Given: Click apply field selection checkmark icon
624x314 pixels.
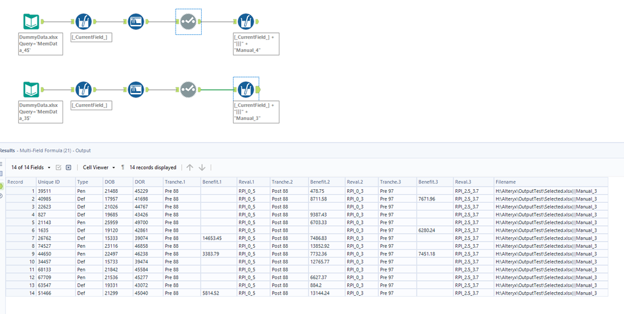Looking at the screenshot, I should tap(59, 167).
